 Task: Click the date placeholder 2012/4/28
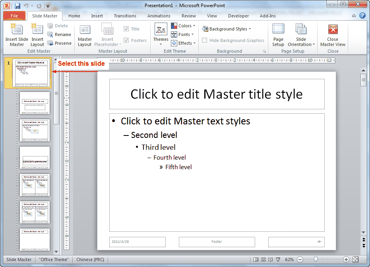click(138, 242)
